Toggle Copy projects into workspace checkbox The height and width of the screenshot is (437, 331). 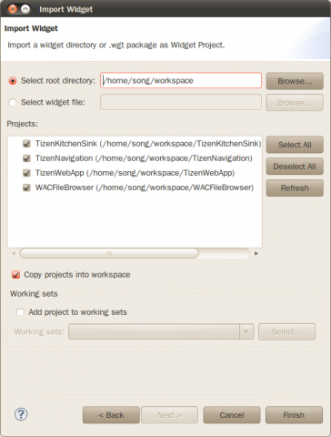point(15,275)
